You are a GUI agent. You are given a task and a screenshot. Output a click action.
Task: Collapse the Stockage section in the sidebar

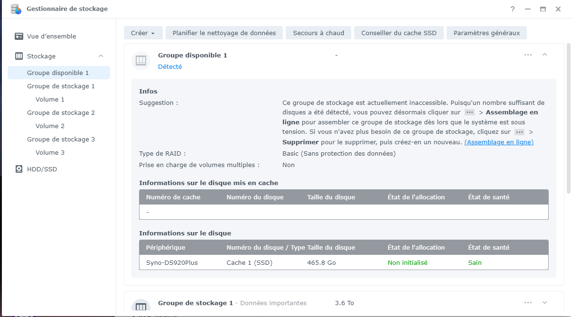point(101,56)
